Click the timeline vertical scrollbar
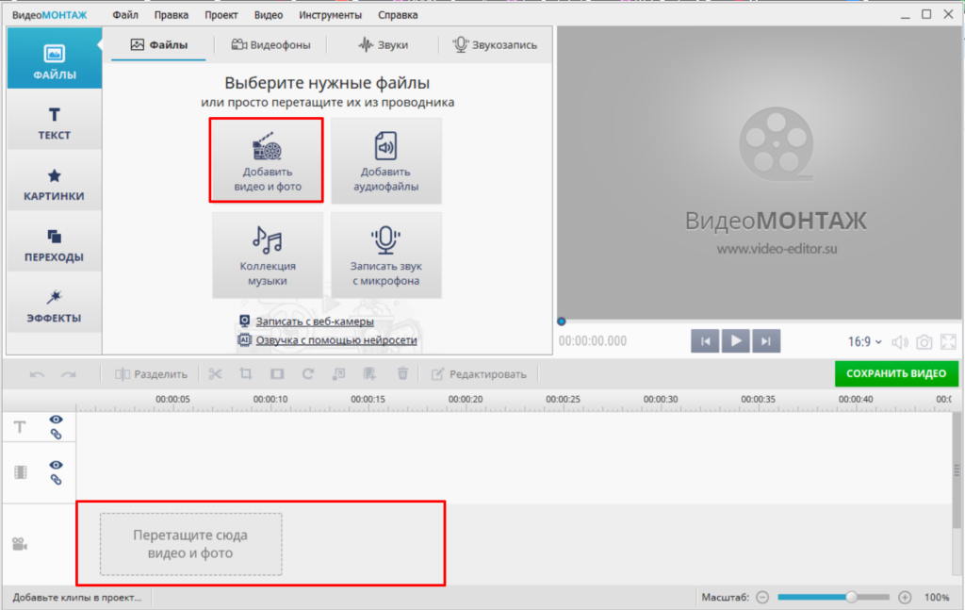The image size is (965, 610). (957, 470)
